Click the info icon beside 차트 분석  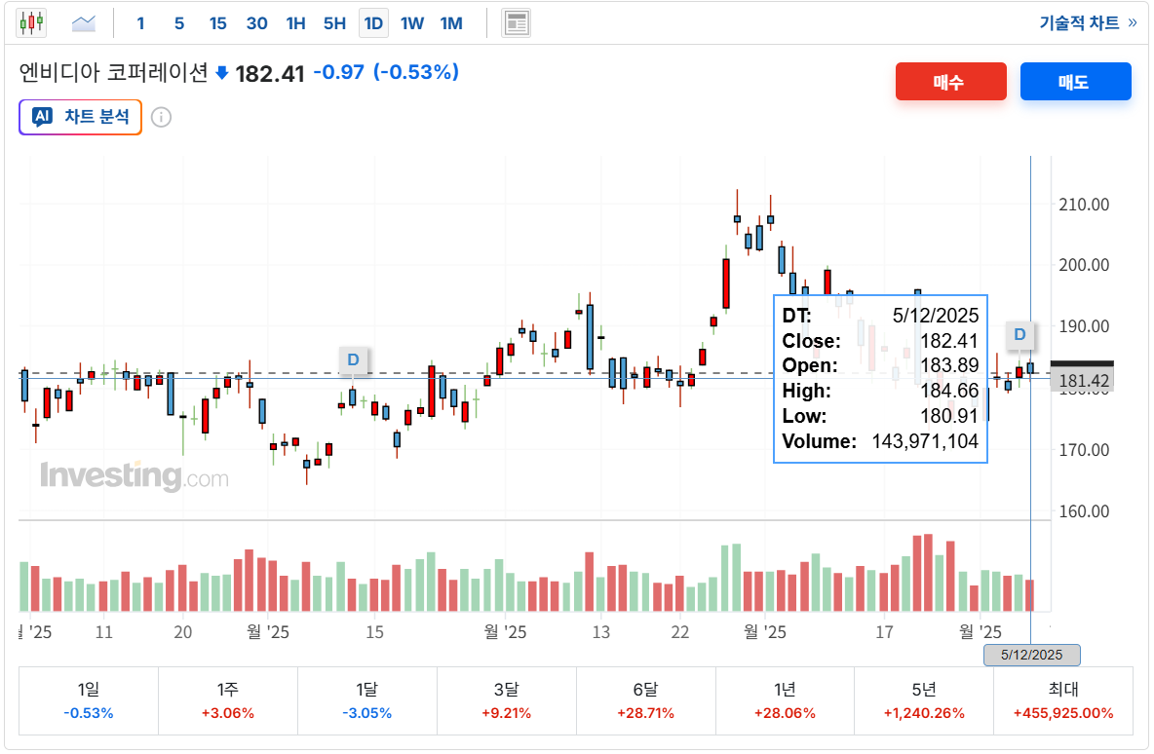click(161, 117)
